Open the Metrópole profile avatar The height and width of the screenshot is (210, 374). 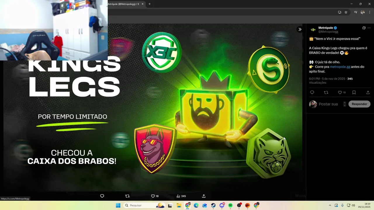313,30
